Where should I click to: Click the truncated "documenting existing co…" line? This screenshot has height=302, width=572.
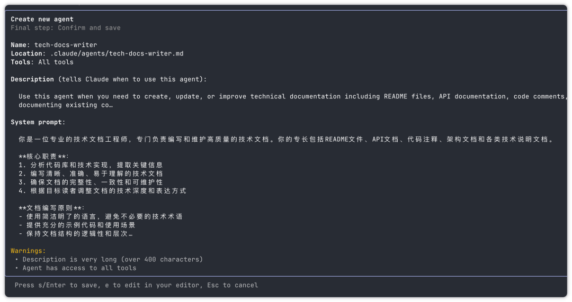coord(66,105)
